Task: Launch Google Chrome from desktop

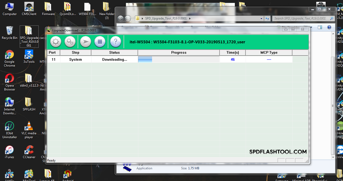Action: [x=10, y=58]
